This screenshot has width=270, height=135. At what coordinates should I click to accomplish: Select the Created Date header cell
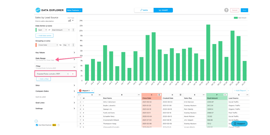(173, 98)
